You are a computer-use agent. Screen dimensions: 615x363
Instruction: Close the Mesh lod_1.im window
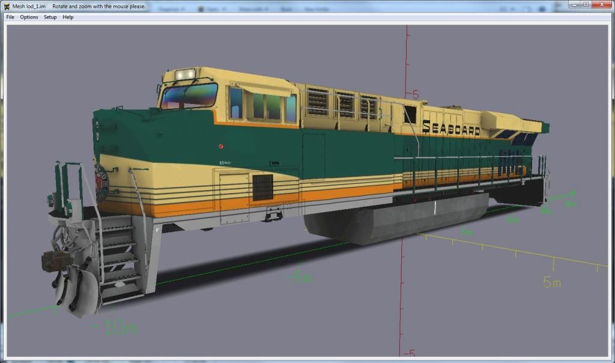(x=602, y=5)
